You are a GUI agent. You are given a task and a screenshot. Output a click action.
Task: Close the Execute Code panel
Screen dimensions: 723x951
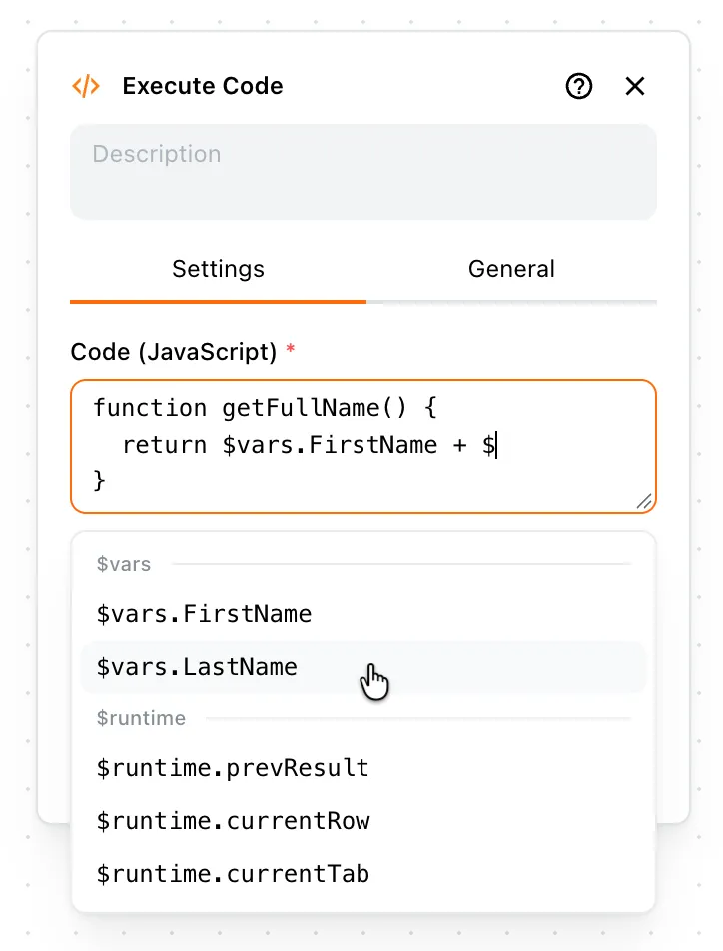(x=634, y=86)
